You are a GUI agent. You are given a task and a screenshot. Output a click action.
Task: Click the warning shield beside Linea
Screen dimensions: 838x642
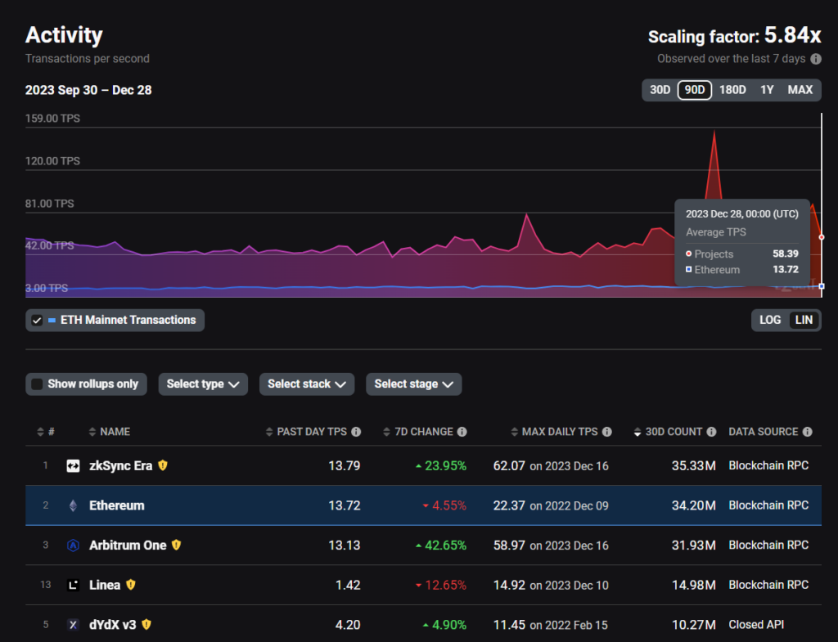tap(131, 585)
